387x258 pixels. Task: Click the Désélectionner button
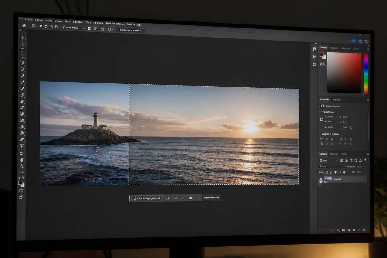(x=211, y=198)
